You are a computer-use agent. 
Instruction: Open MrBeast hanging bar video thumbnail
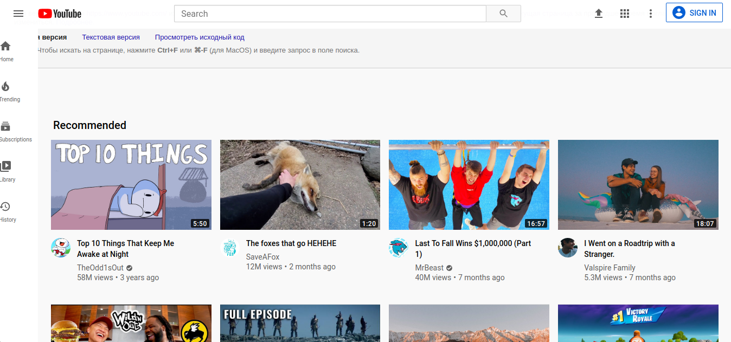click(469, 185)
